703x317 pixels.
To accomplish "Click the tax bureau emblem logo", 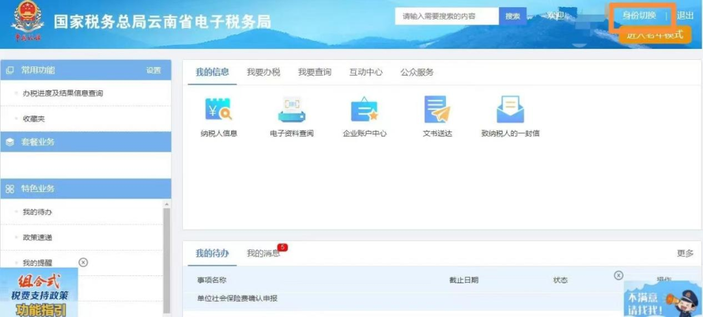I will (x=28, y=21).
